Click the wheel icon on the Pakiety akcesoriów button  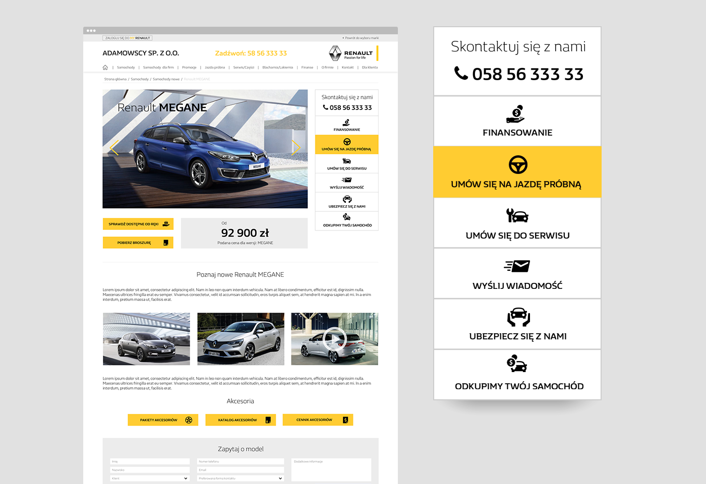pyautogui.click(x=189, y=420)
